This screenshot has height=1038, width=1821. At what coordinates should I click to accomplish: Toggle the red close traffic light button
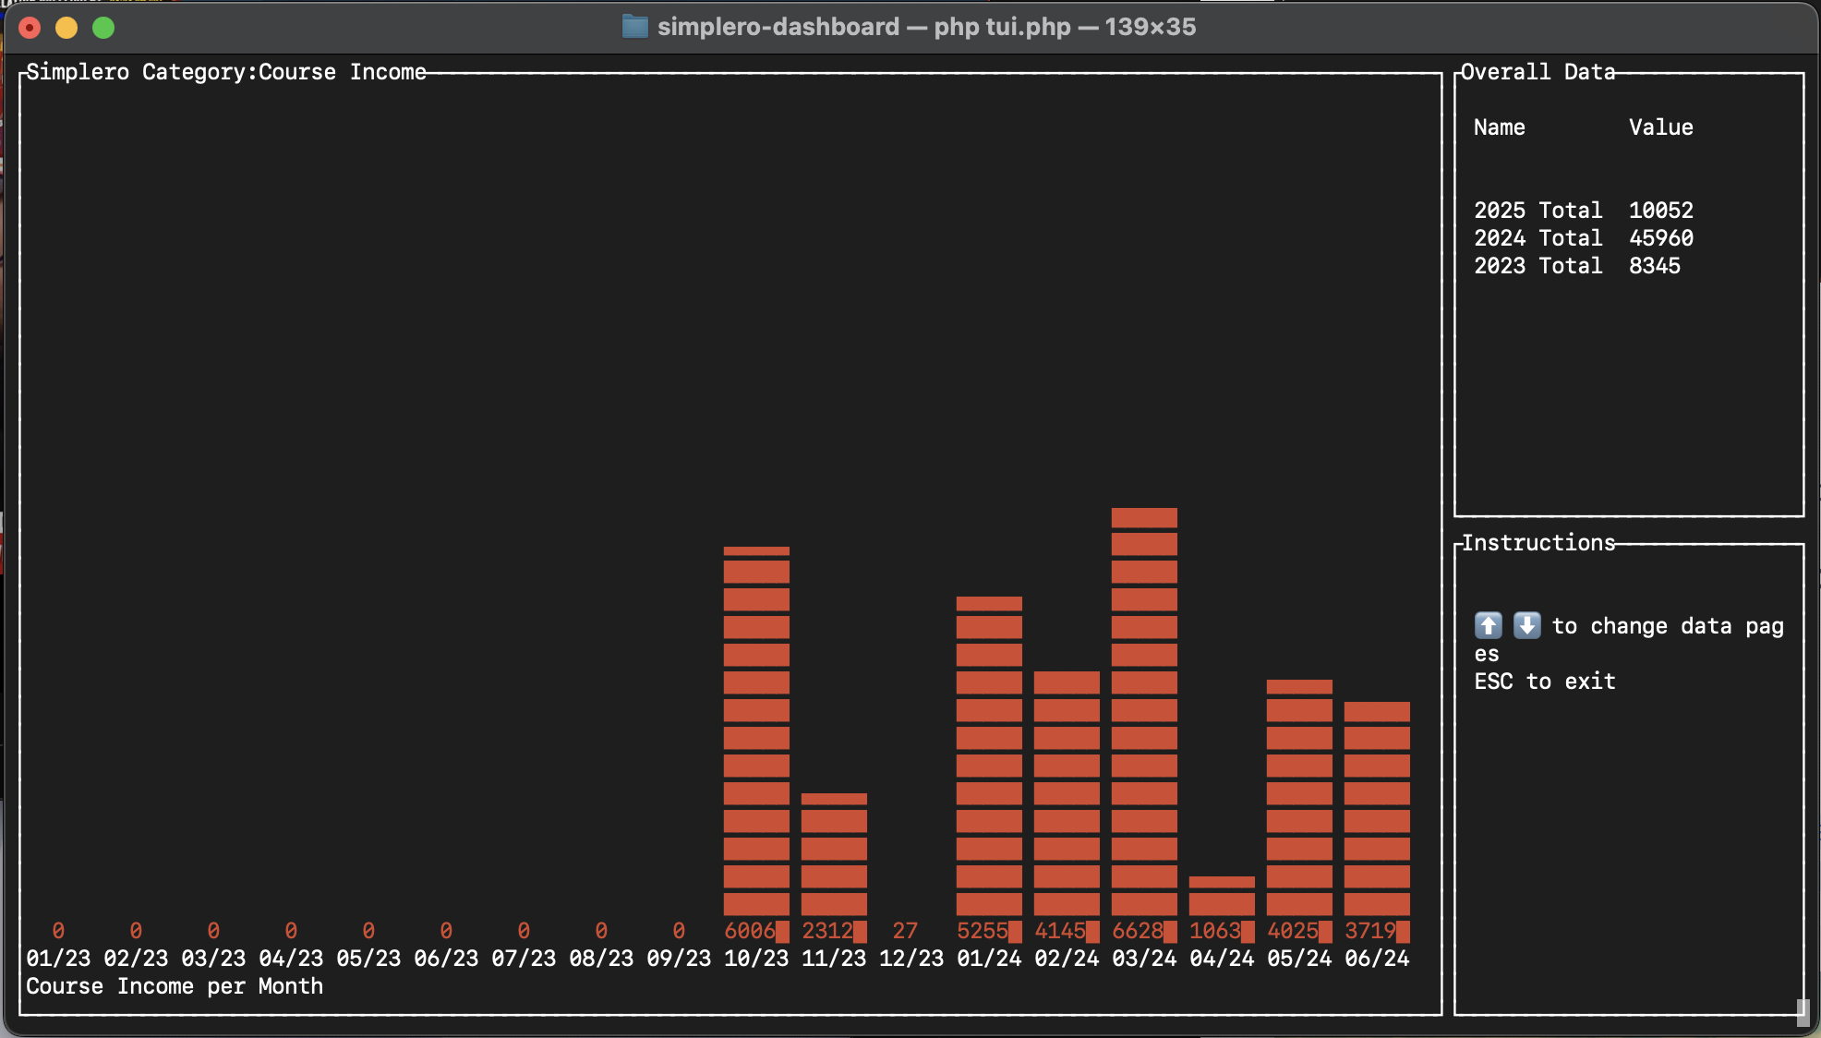click(30, 27)
